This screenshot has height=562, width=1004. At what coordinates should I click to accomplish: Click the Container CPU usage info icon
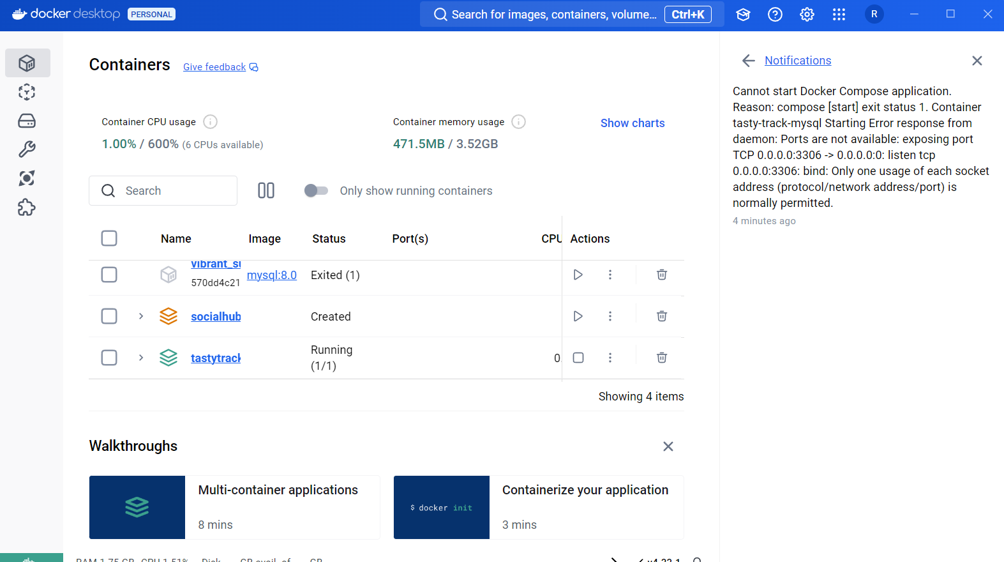[x=210, y=121]
